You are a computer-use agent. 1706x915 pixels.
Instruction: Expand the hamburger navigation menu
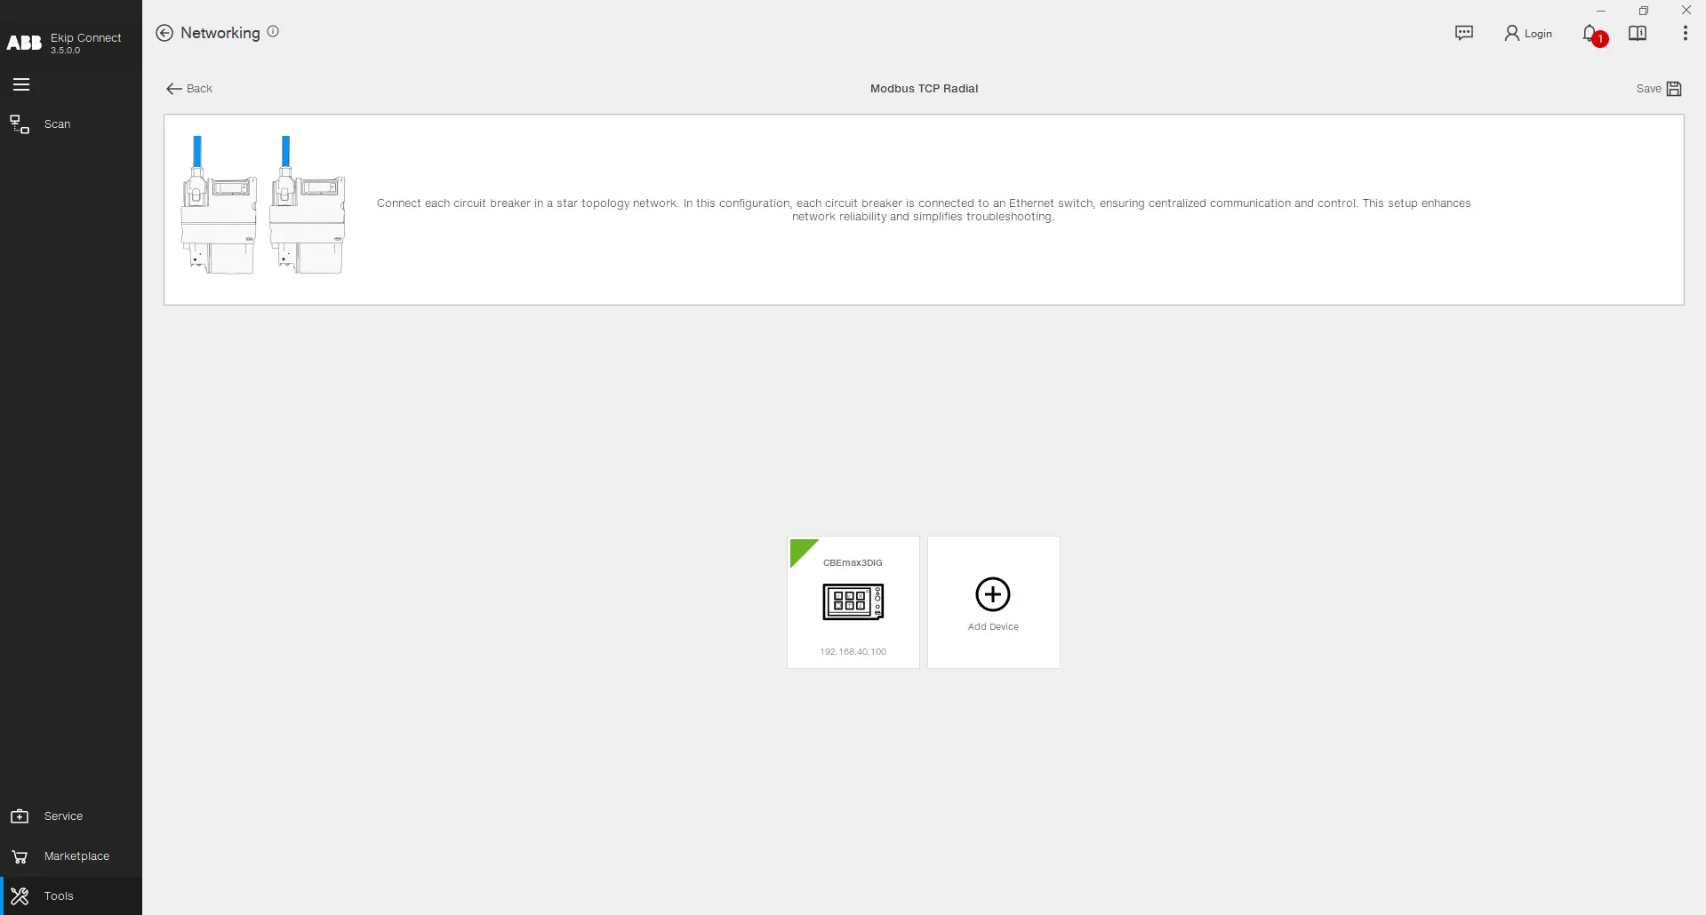(x=21, y=84)
